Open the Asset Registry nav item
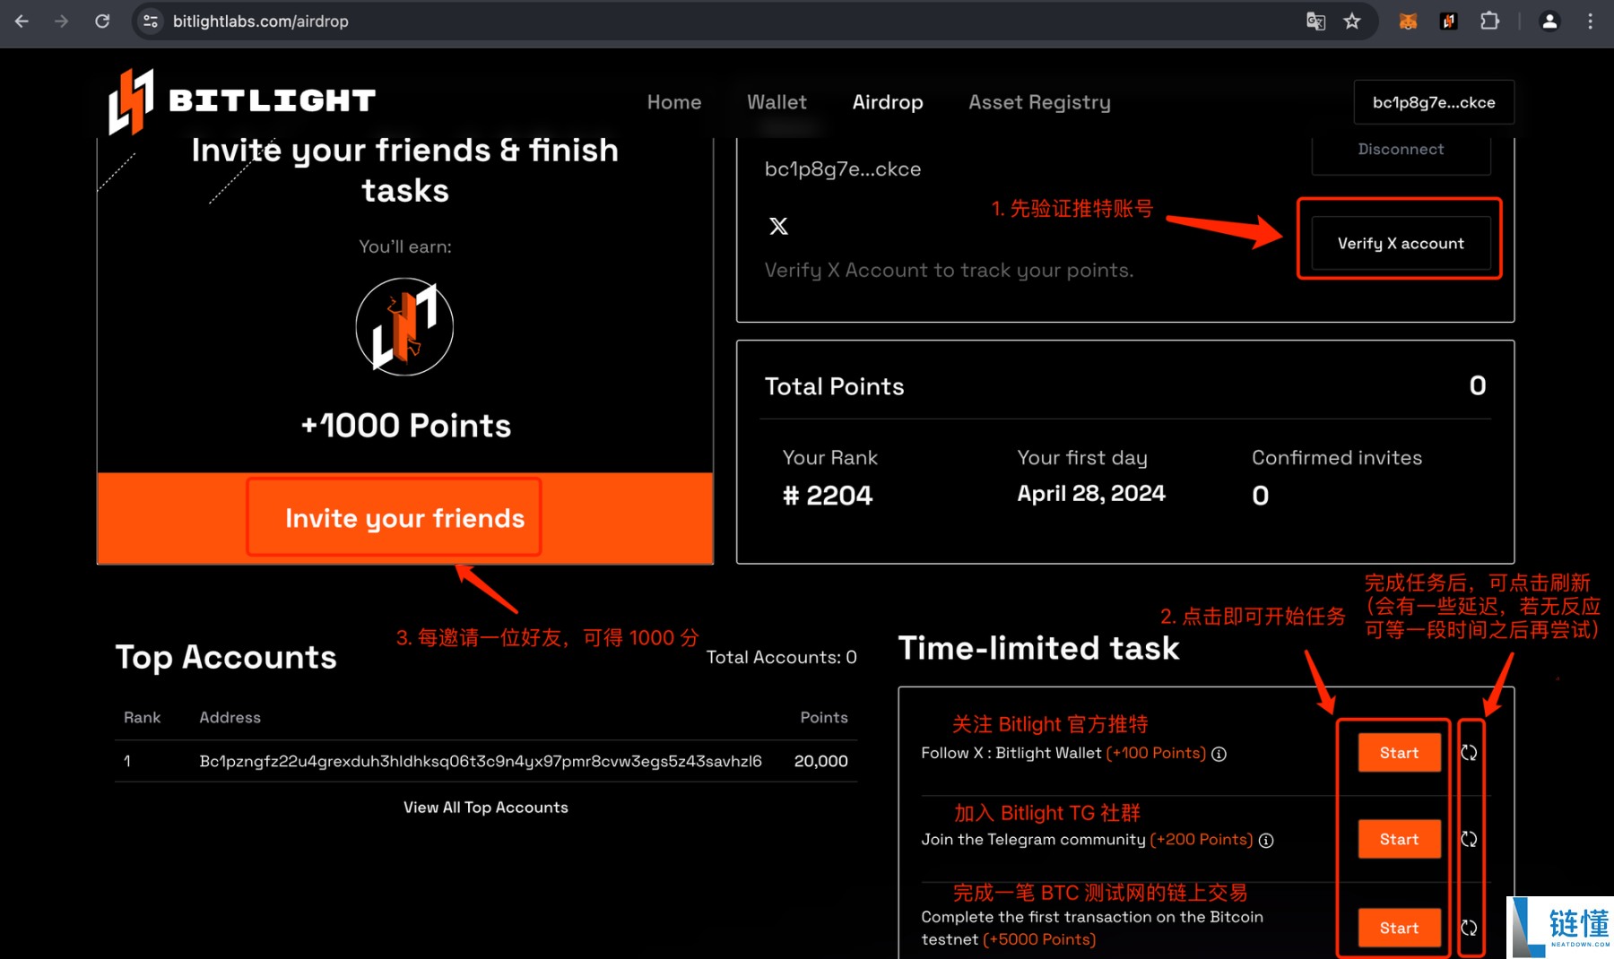Image resolution: width=1614 pixels, height=959 pixels. point(1039,102)
